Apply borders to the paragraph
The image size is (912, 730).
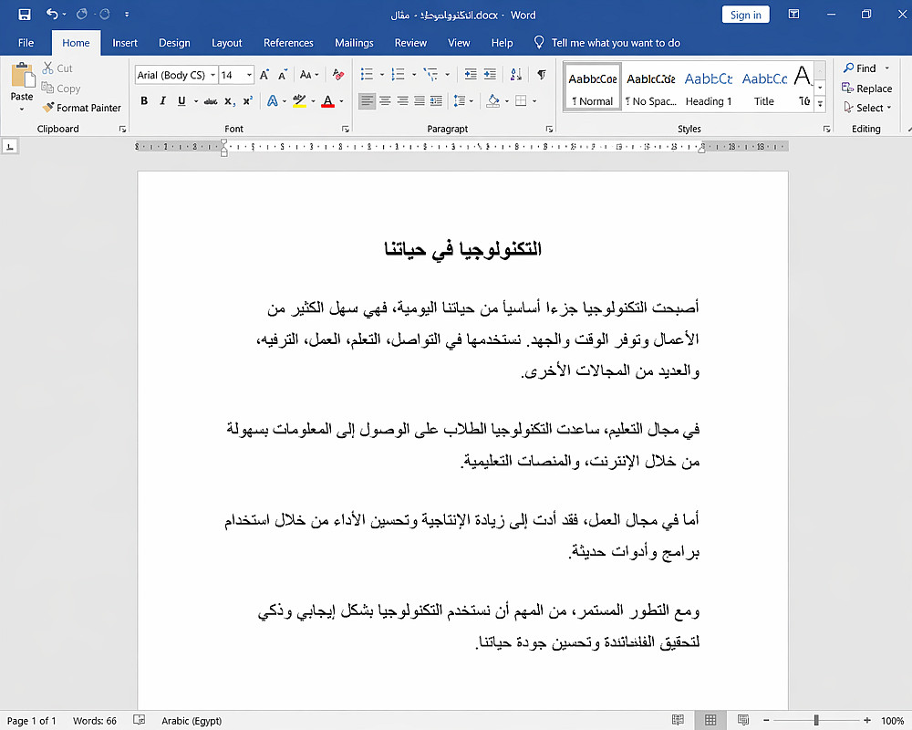(x=521, y=101)
